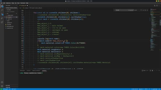Click the main git branch in status bar
161x90 pixels.
pyautogui.click(x=6, y=89)
